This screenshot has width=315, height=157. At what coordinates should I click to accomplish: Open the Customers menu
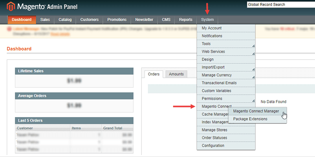click(90, 20)
